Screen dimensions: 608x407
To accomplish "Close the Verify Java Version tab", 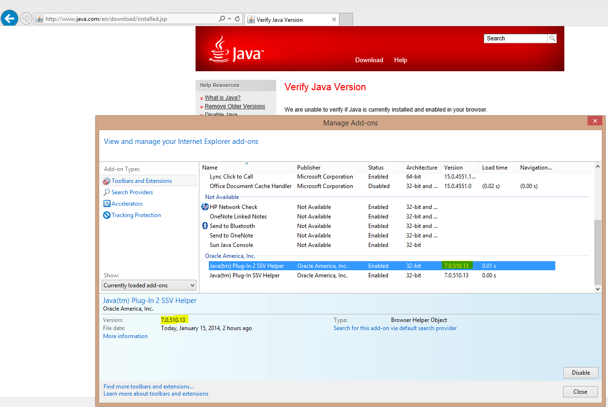I will pos(334,19).
